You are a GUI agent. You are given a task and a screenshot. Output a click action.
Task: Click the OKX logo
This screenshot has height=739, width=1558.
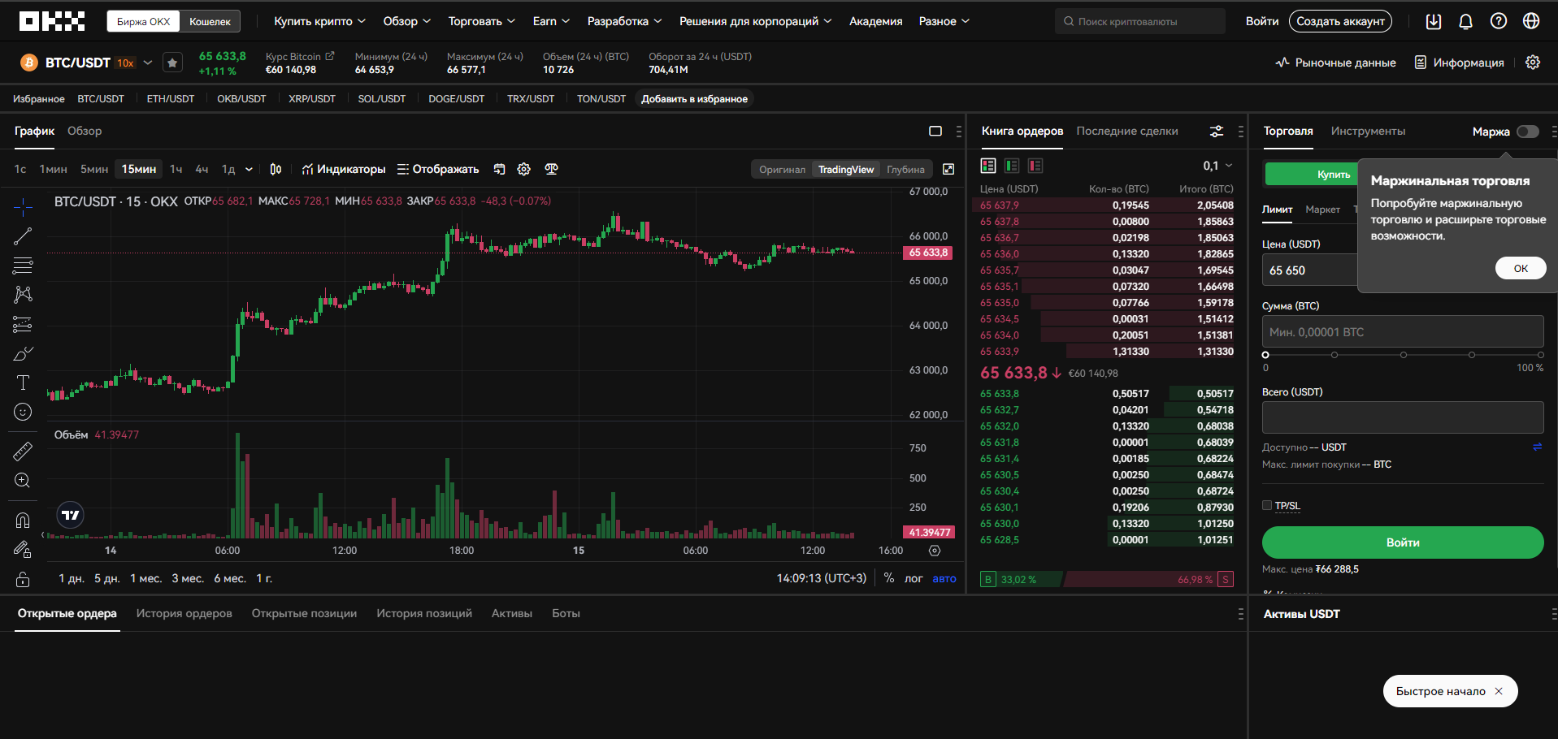(x=52, y=21)
